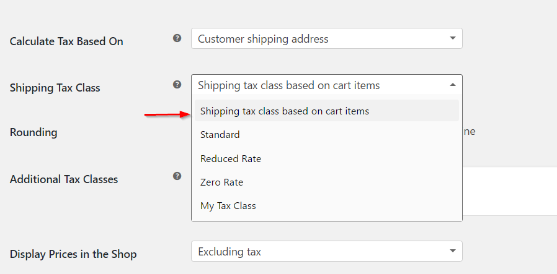
Task: Choose 'Shipping tax class based on cart items' option
Action: [x=326, y=111]
